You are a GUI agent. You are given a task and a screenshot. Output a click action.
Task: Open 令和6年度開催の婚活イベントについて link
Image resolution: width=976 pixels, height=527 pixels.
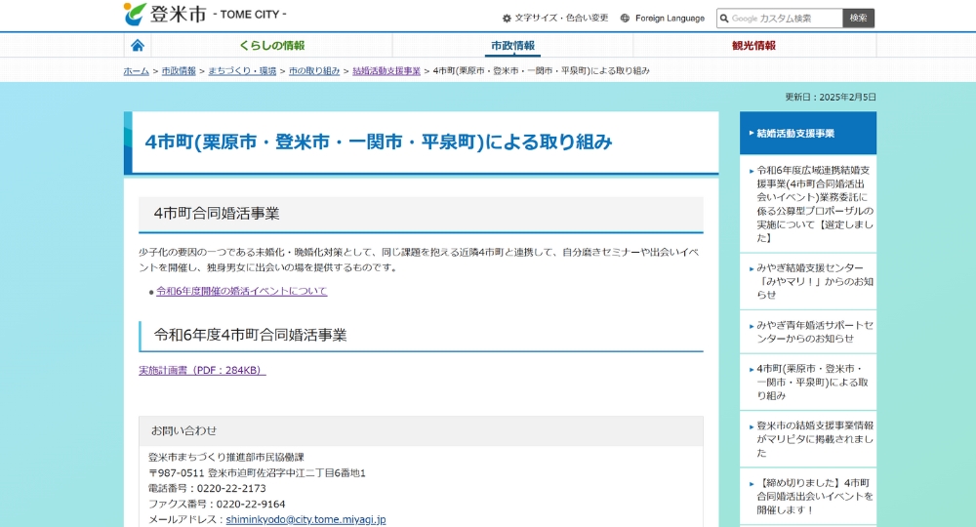(x=241, y=291)
